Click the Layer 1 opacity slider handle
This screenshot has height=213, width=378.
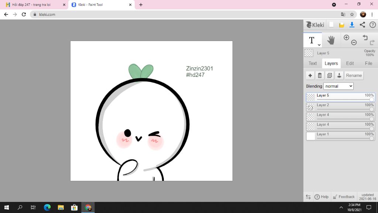click(x=371, y=138)
